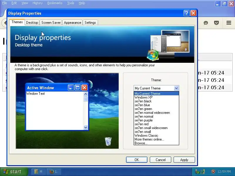Select the se7en normal theme
This screenshot has width=235, height=176.
[156, 116]
